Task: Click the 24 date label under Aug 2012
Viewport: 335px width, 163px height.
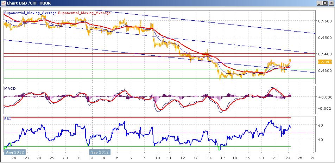Action: click(13, 158)
